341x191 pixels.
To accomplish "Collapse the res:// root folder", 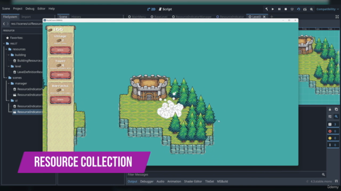I will pos(4,44).
